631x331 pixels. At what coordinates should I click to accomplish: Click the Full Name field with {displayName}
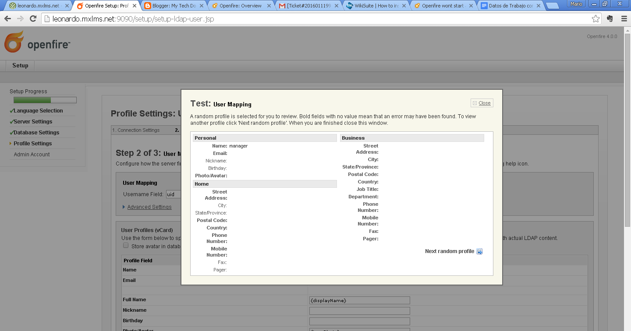click(x=359, y=300)
